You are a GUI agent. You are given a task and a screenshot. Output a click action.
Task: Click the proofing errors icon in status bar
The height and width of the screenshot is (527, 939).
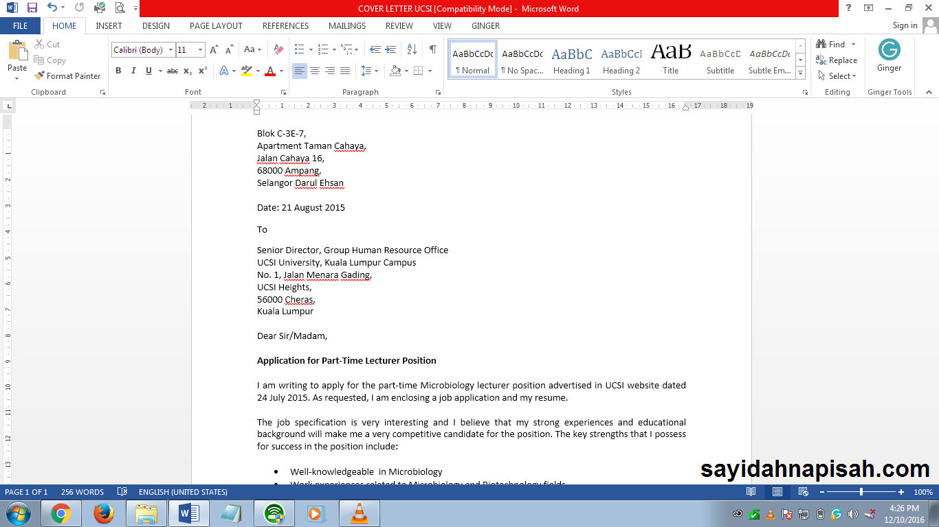[122, 492]
